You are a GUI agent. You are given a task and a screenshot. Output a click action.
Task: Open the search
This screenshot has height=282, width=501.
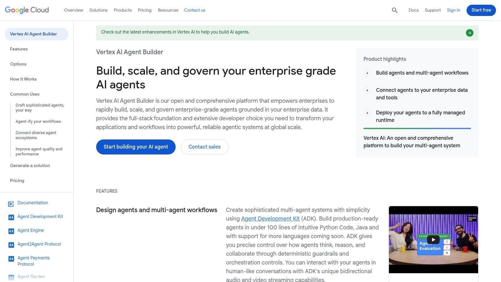pos(394,10)
